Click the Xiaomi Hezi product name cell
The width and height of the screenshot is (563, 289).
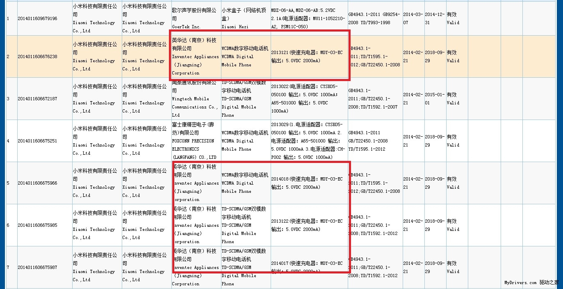pos(245,18)
